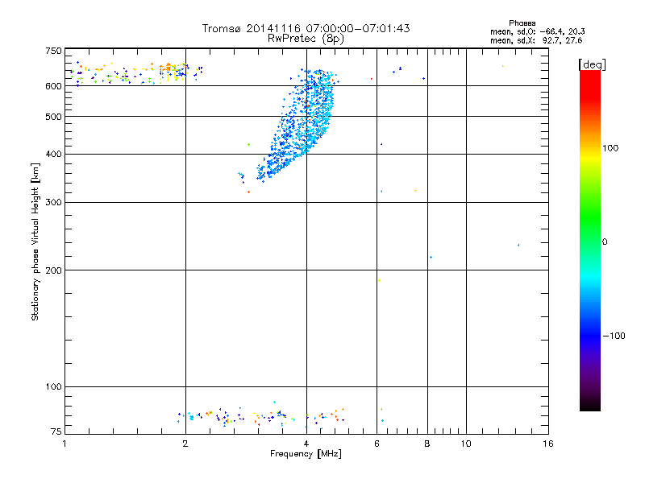This screenshot has width=645, height=483.
Task: Click the y-axis tick label '300'
Action: (53, 203)
